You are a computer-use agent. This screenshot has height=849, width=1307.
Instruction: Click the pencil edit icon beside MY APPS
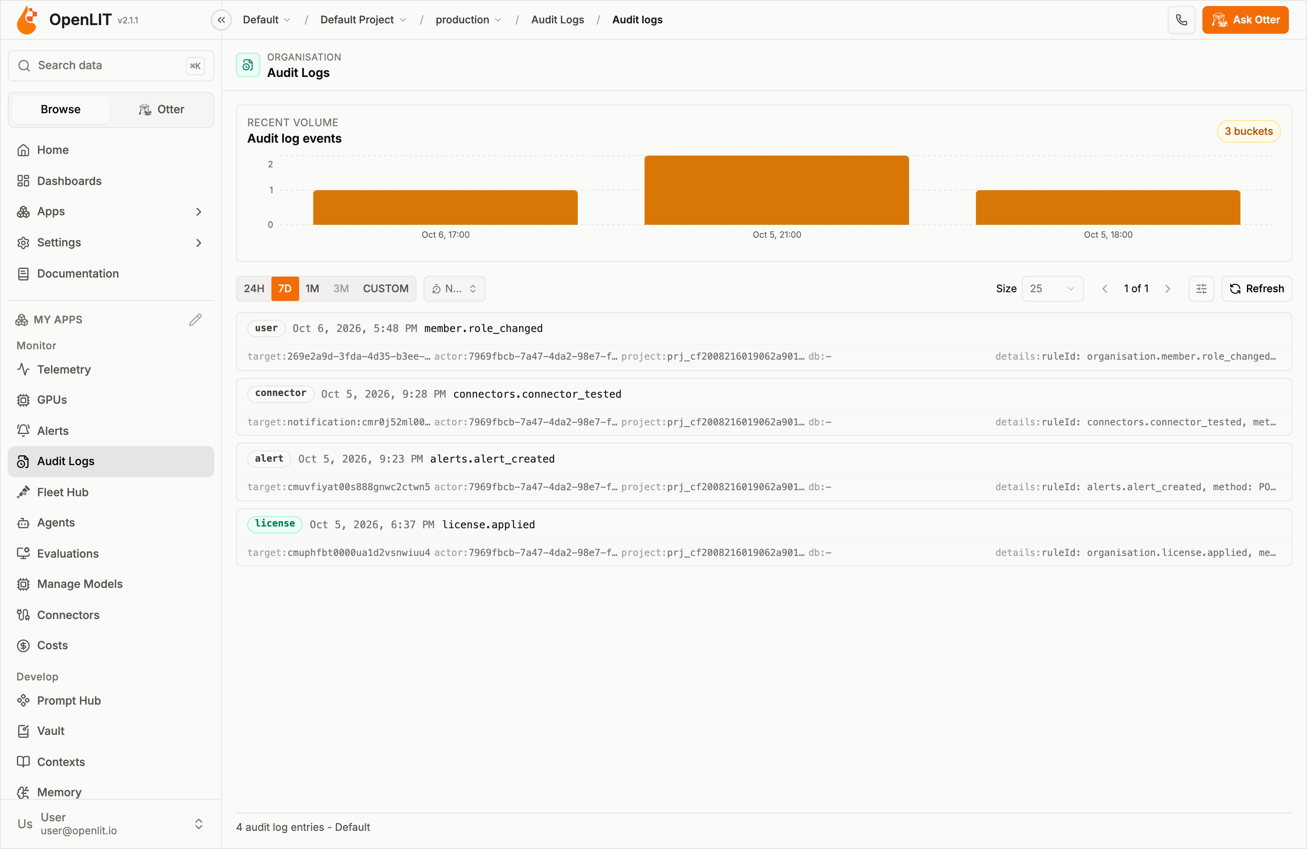(195, 319)
